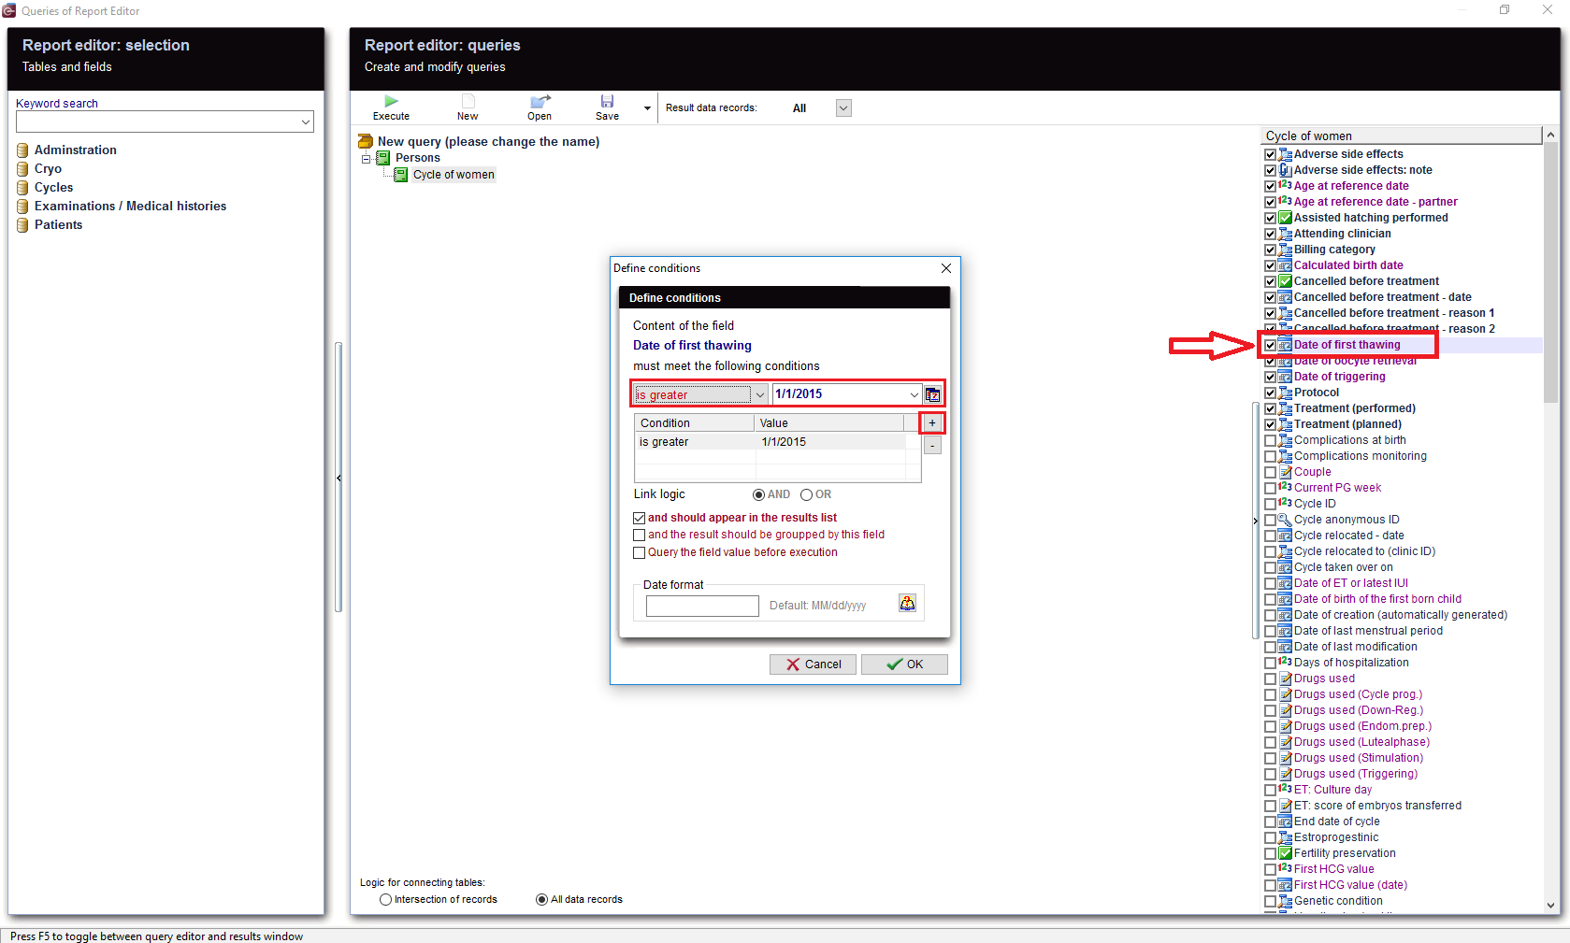Select the AND link logic option
Viewport: 1570px width, 943px height.
[x=758, y=494]
